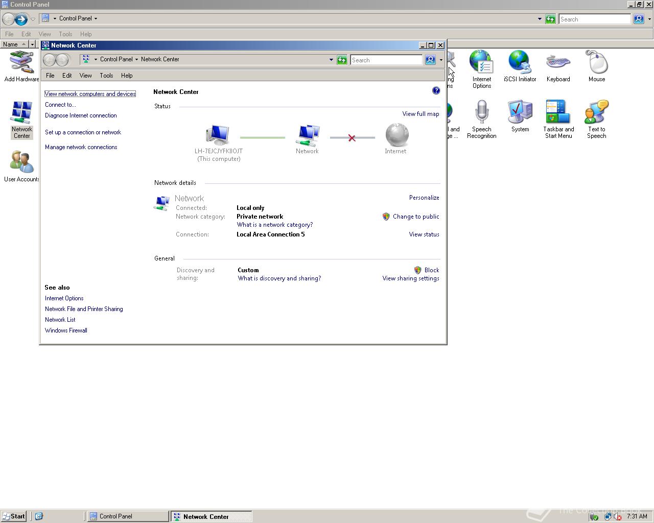Click the search icon in Network Center window

430,60
